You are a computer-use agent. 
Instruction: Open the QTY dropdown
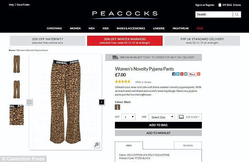pyautogui.click(x=128, y=117)
